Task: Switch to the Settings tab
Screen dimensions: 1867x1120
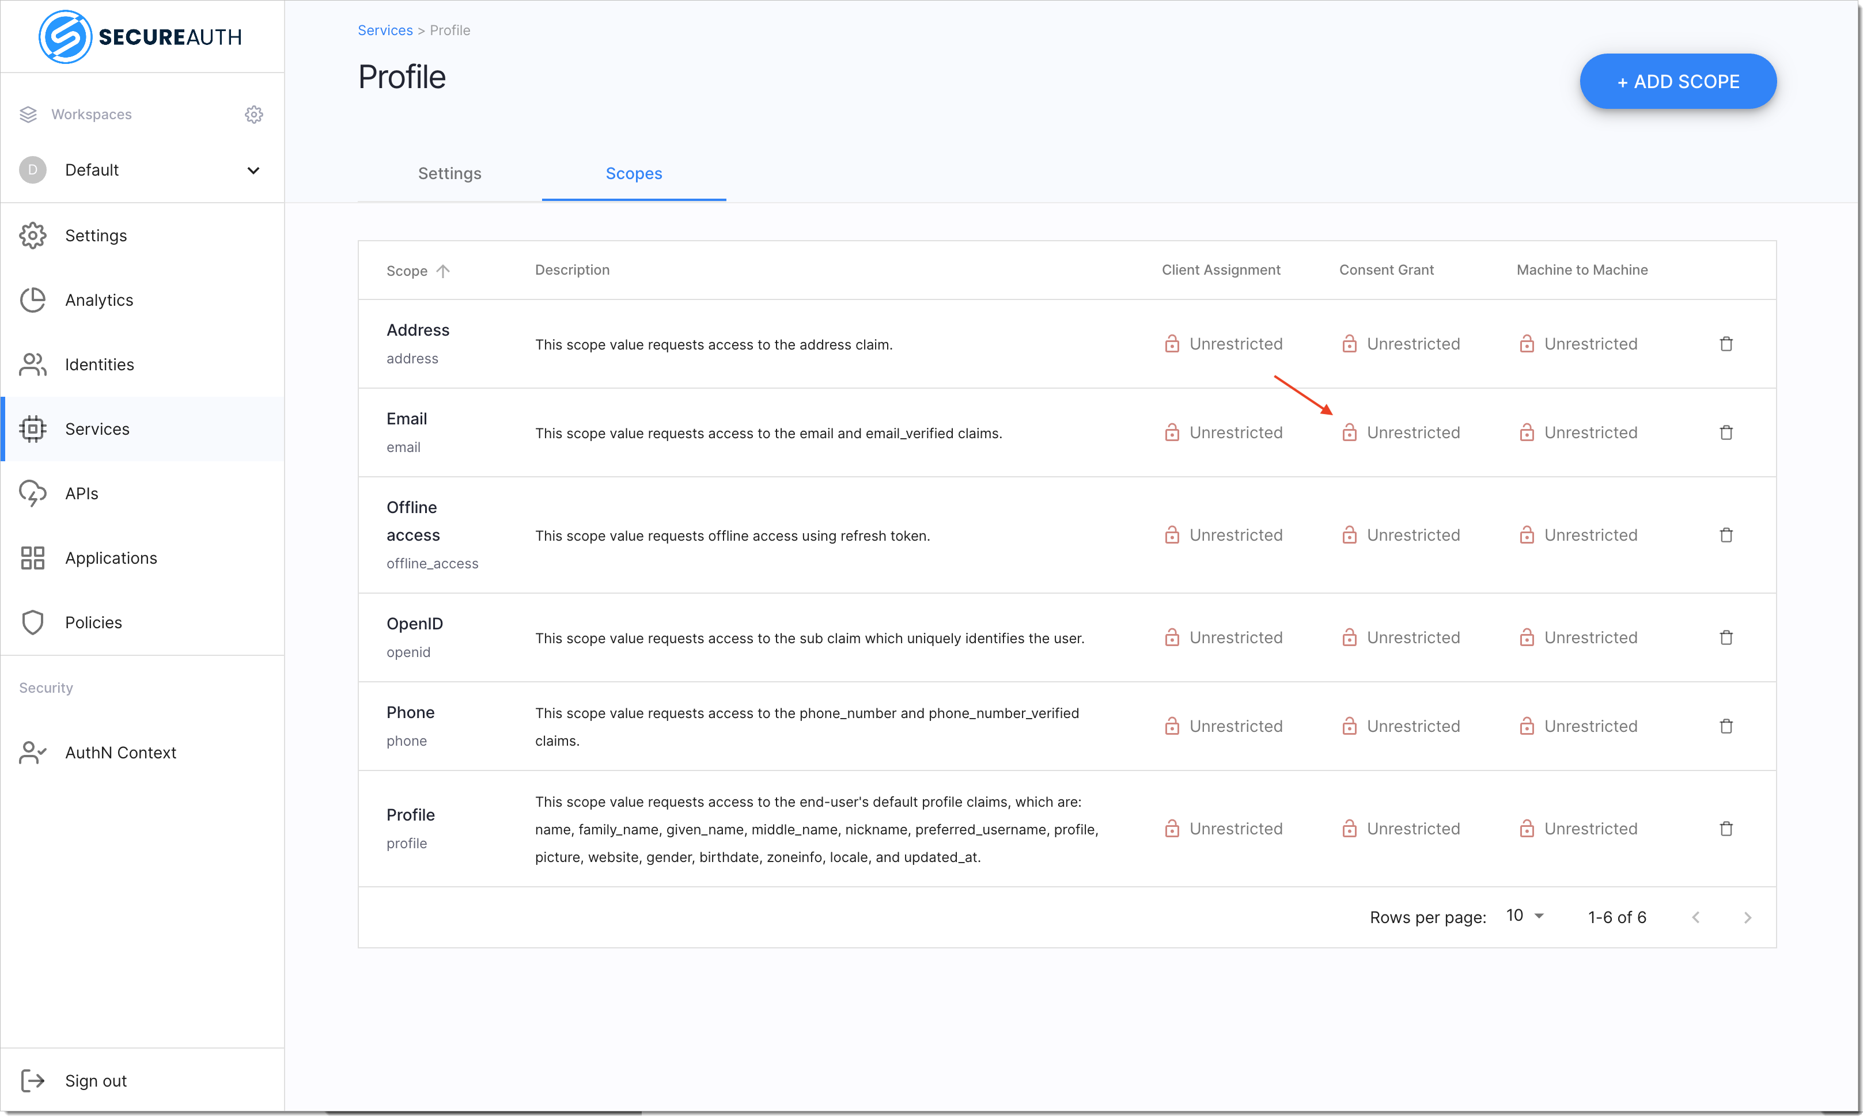Action: pyautogui.click(x=449, y=173)
